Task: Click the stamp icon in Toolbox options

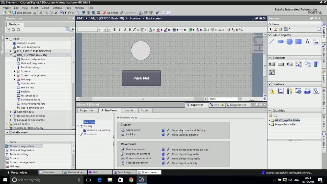Action: 276,29
